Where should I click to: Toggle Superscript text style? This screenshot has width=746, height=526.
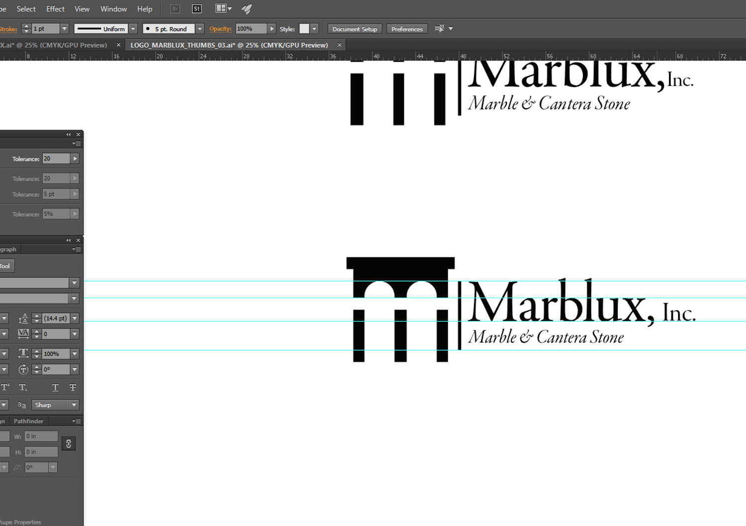(5, 387)
